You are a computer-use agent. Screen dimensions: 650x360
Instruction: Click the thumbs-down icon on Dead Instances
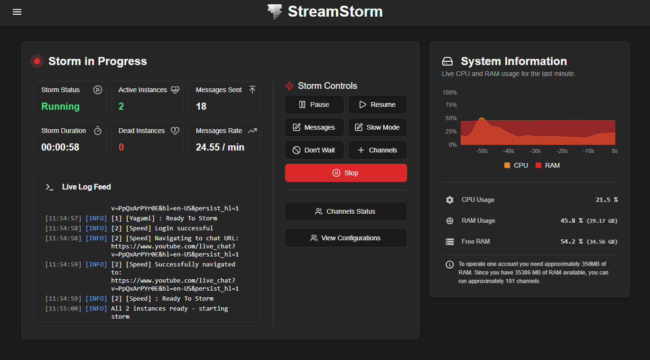[x=175, y=131]
